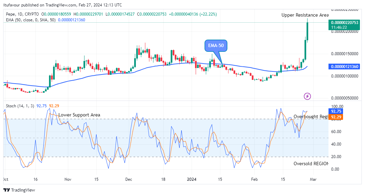Click the Overbought Region annotation
The width and height of the screenshot is (365, 196).
pos(311,116)
